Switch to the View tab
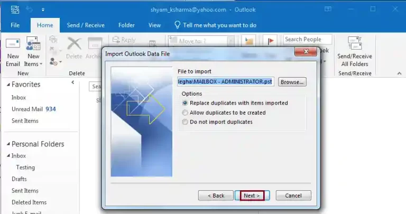This screenshot has width=406, height=214. [154, 25]
